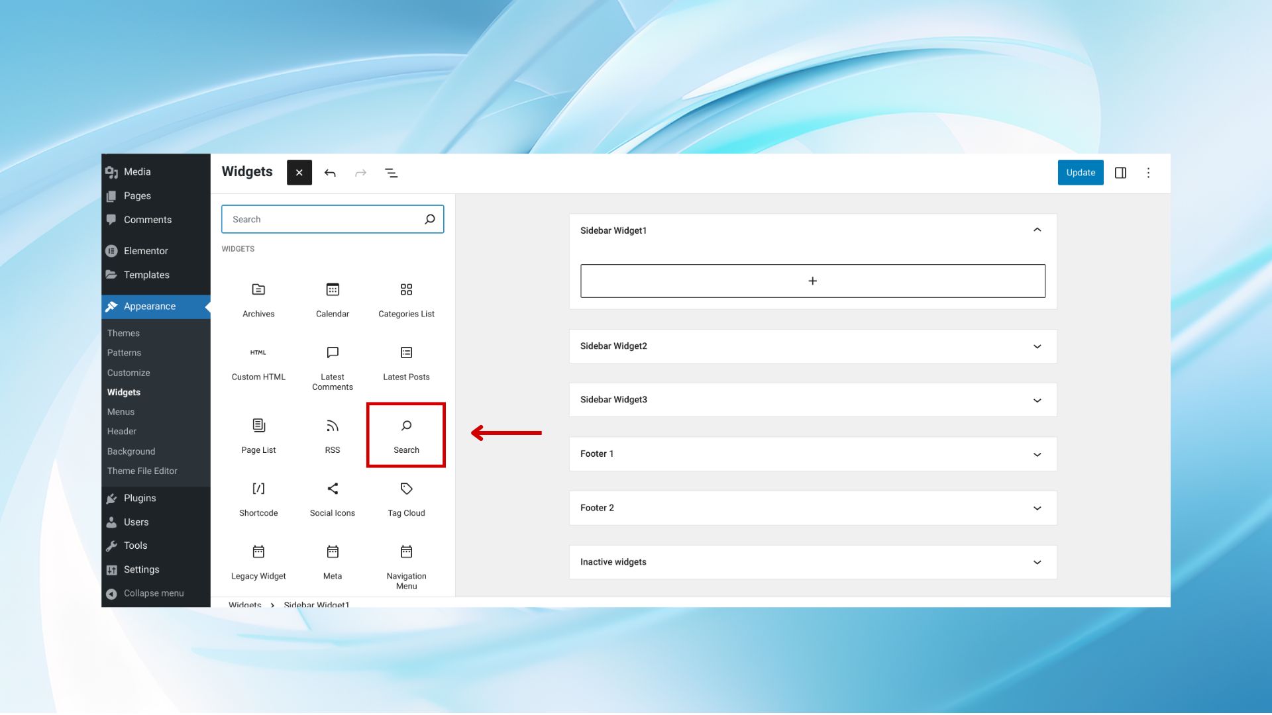Focus the widget search field
Viewport: 1272px width, 715px height.
pos(321,219)
